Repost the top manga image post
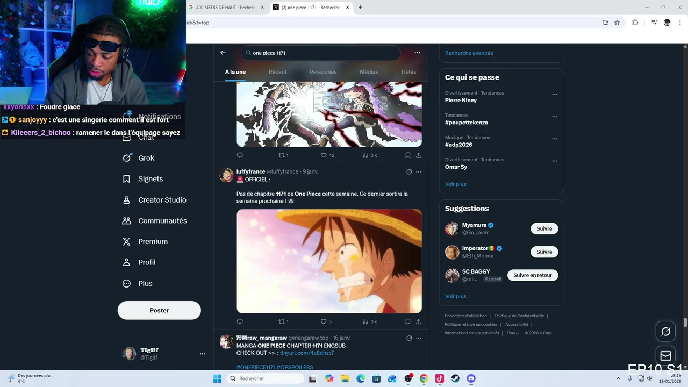The height and width of the screenshot is (387, 688). pos(283,155)
